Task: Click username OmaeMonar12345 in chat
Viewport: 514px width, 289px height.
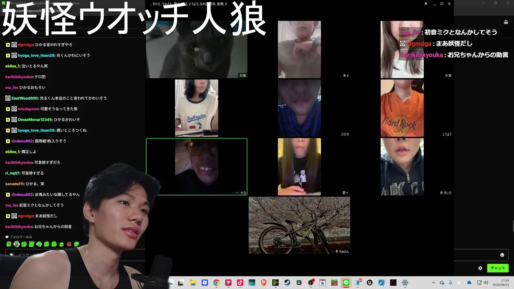Action: 35,120
